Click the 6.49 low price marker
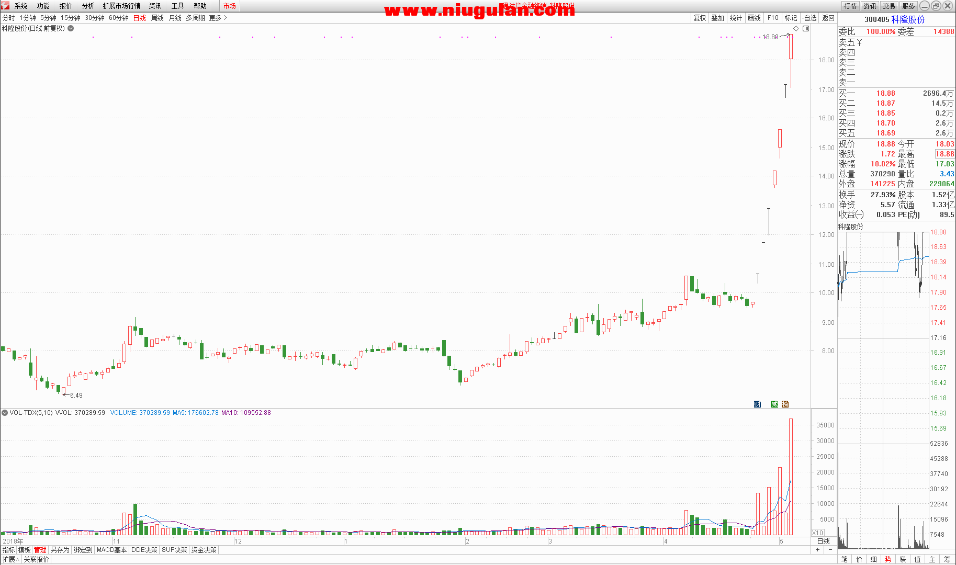Viewport: 956px width, 565px height. click(x=76, y=395)
